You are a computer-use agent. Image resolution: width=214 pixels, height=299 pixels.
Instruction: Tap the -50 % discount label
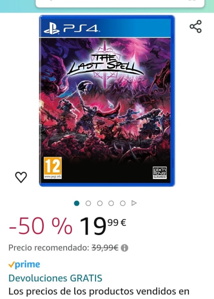click(41, 226)
